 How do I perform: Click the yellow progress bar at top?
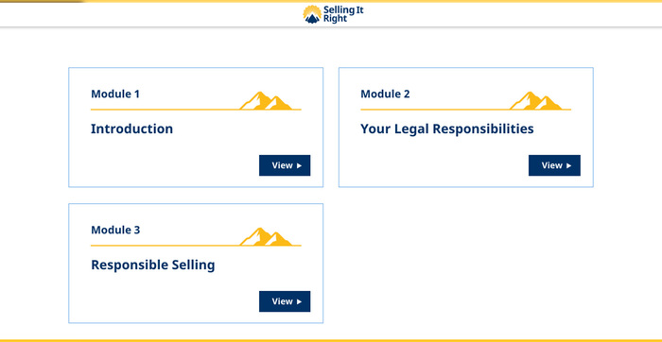[331, 1]
